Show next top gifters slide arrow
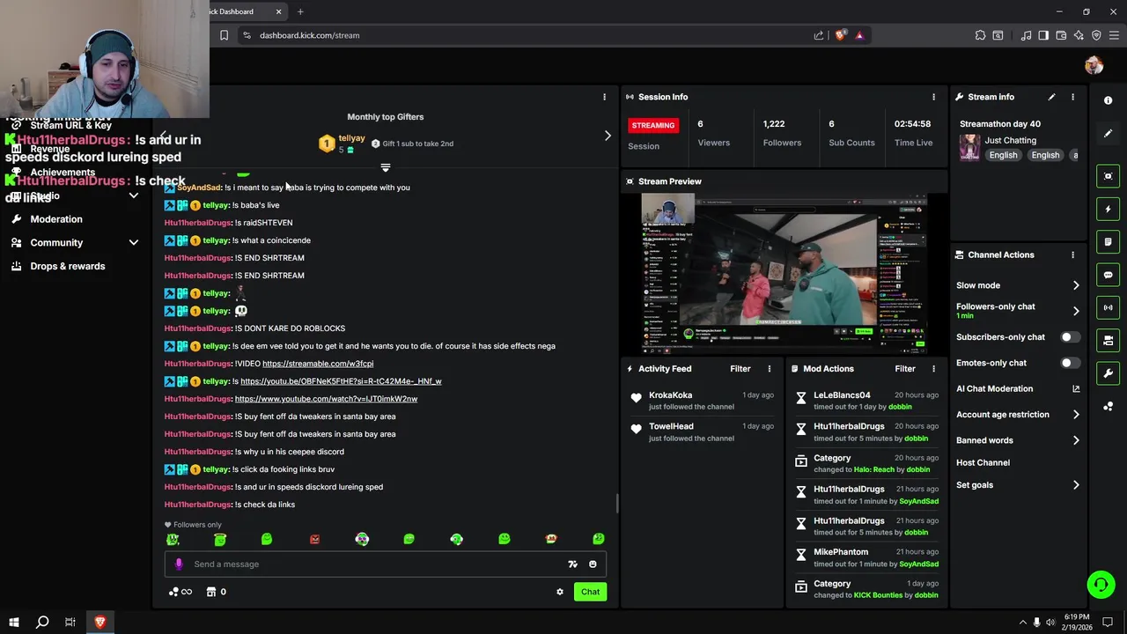 (x=607, y=136)
